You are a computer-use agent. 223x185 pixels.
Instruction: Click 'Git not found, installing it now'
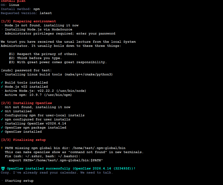(38, 107)
